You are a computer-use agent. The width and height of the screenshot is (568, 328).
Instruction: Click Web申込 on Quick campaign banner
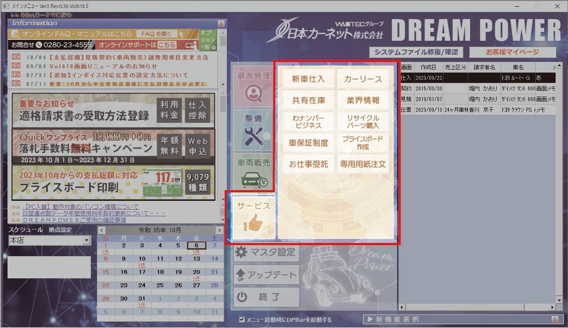click(x=198, y=146)
